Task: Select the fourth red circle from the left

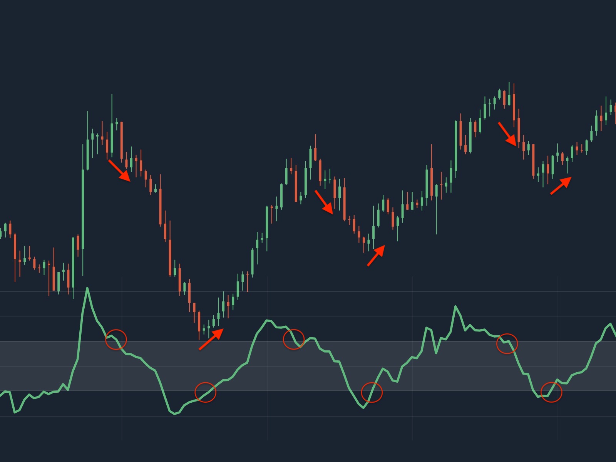Action: [x=372, y=392]
